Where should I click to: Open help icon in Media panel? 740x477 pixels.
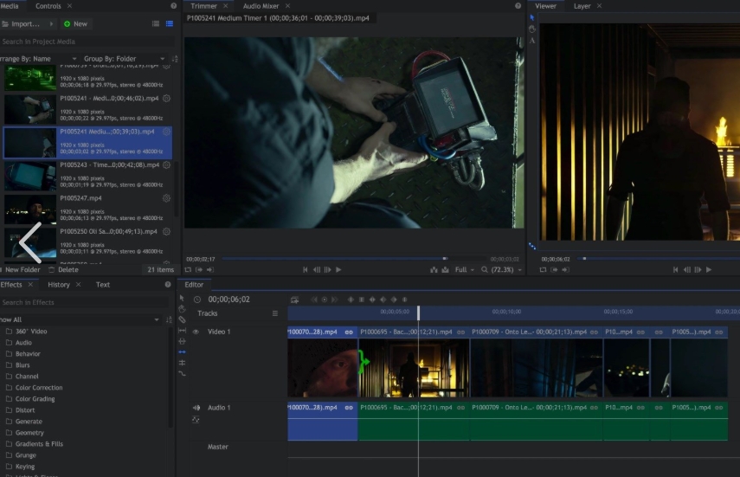click(x=174, y=6)
